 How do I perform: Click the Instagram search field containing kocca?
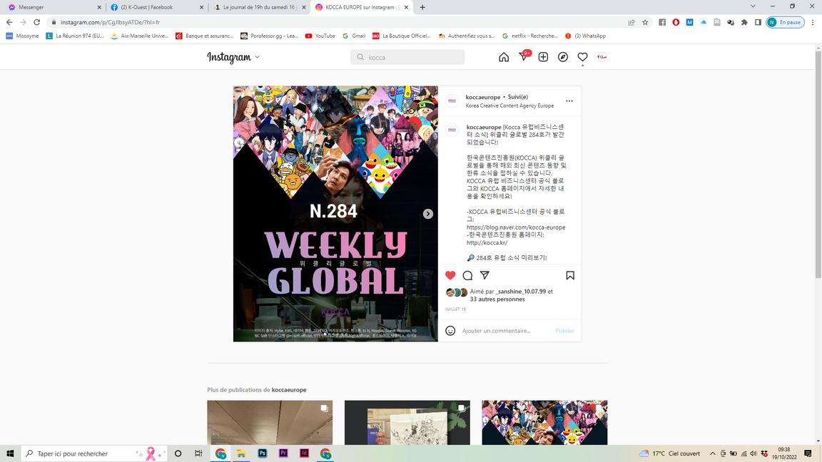[x=407, y=57]
